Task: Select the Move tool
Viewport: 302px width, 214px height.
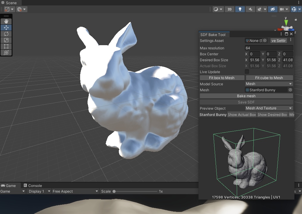Action: coord(6,28)
